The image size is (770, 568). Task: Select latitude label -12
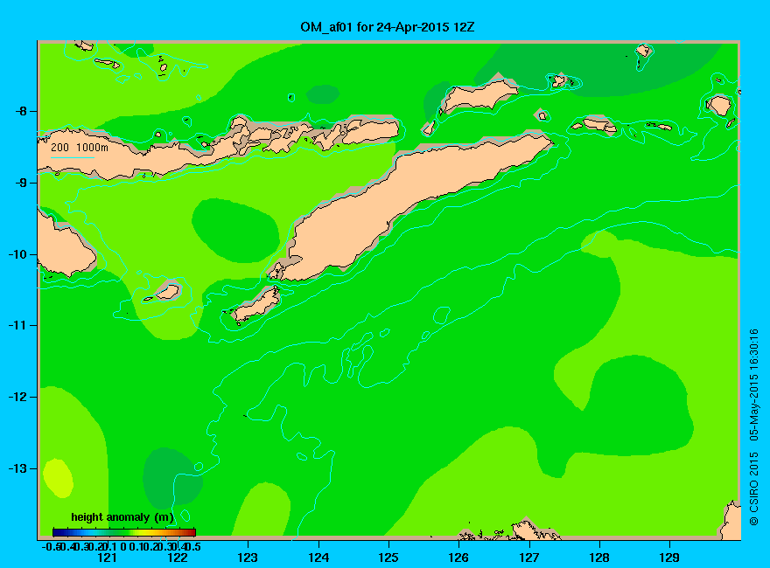18,397
